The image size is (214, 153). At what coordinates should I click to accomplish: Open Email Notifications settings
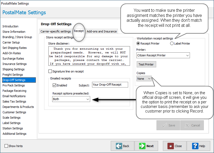pyautogui.click(x=14, y=96)
